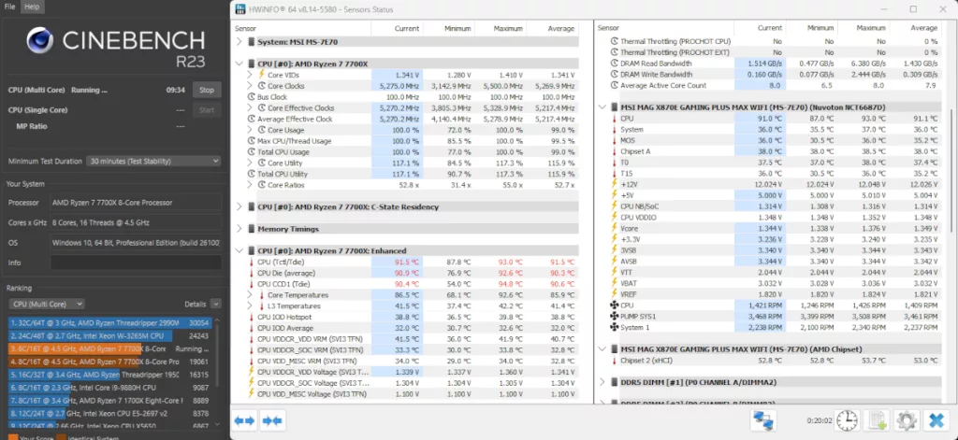Expand the DDR5 DIMM [#1] section
Screen dimensions: 958x440
[602, 382]
